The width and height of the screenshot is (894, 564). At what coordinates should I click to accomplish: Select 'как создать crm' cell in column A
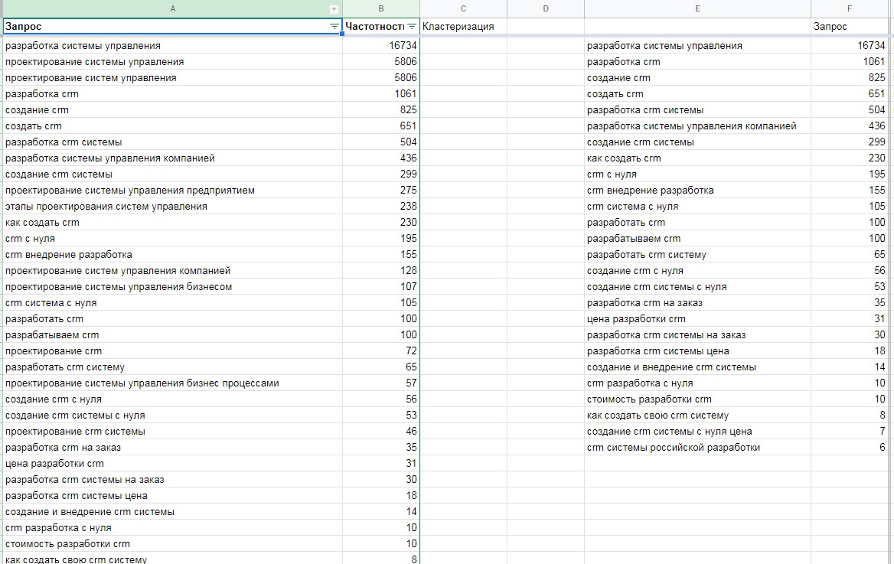tap(173, 222)
